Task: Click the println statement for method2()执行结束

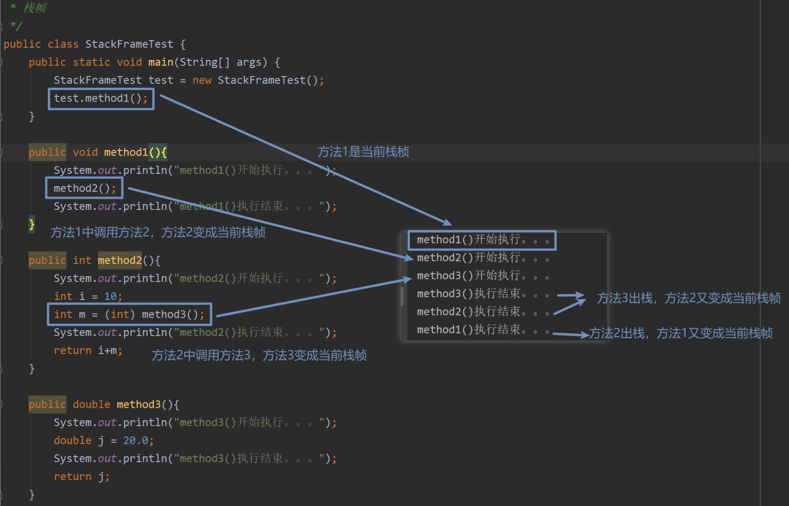Action: pyautogui.click(x=195, y=333)
